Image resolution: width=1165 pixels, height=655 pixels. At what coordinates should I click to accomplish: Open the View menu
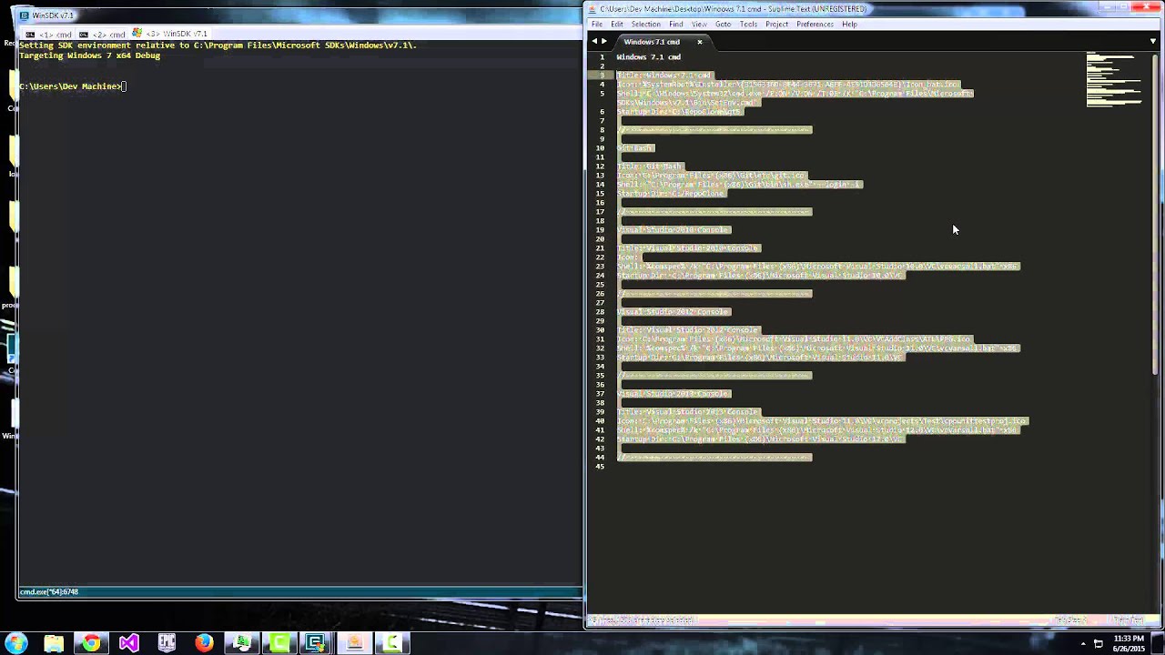tap(699, 25)
